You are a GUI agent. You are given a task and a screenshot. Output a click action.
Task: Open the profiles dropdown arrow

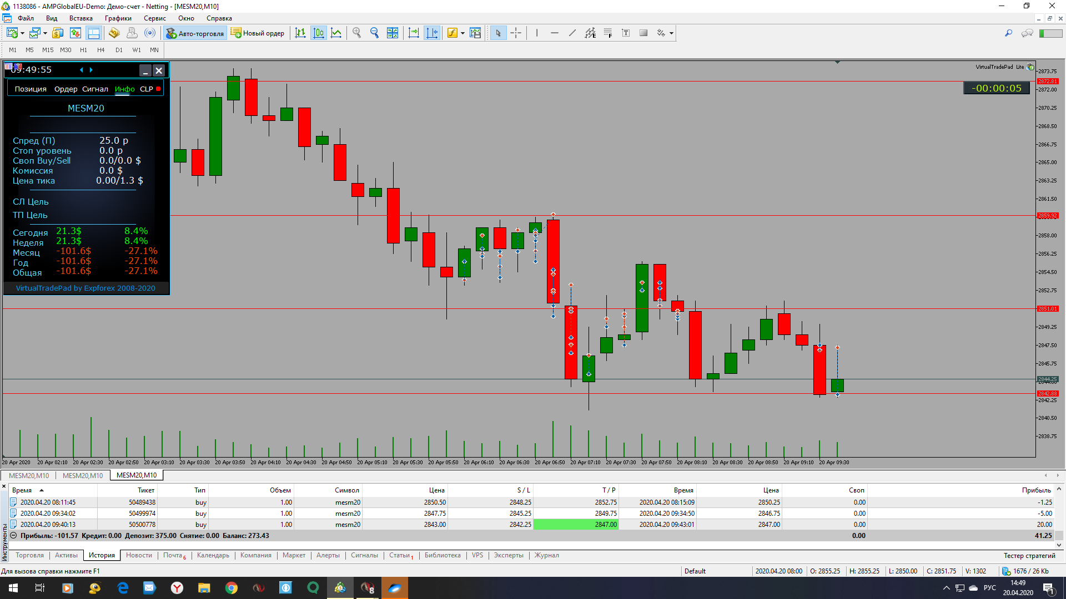tap(45, 33)
